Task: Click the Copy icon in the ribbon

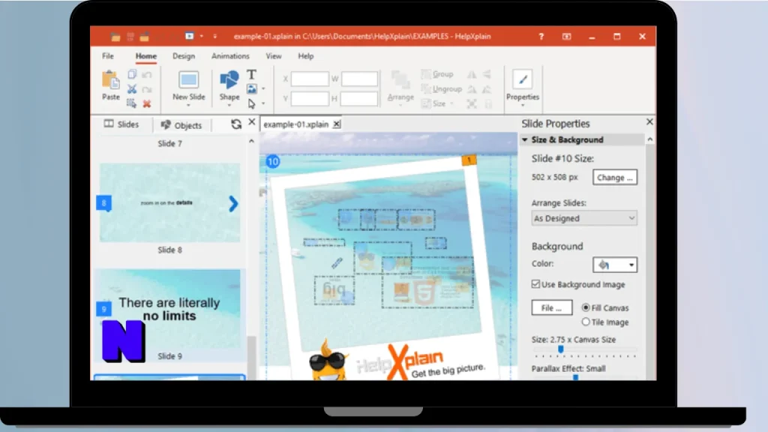Action: tap(132, 74)
